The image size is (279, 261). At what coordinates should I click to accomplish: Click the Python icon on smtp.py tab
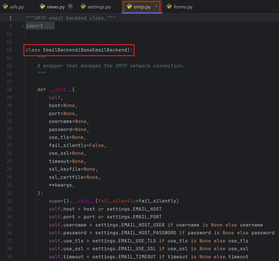click(129, 7)
